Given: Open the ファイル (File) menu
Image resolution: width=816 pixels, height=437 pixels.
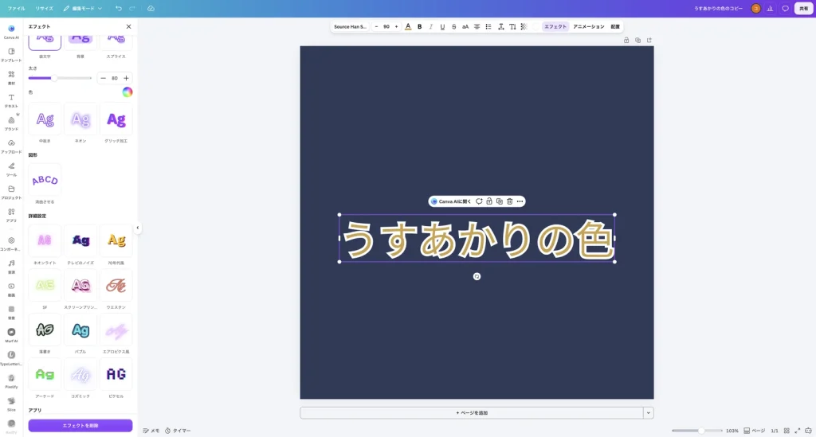Looking at the screenshot, I should [16, 8].
